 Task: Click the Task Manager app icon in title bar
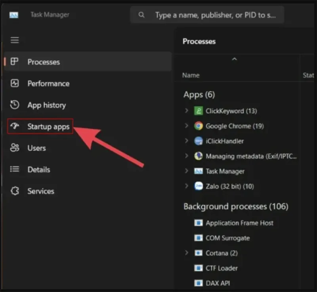click(14, 15)
